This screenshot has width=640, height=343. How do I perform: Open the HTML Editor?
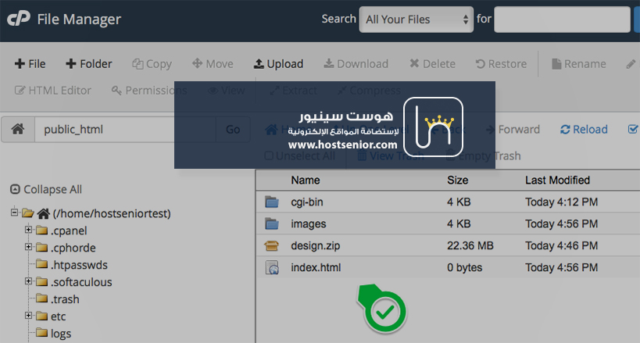[x=52, y=90]
